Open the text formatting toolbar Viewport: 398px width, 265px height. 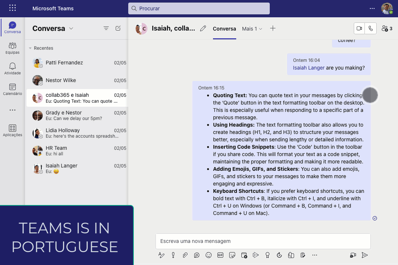[x=161, y=255]
